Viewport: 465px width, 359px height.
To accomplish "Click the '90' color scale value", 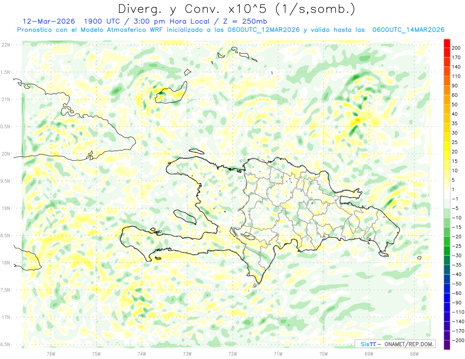I will [455, 86].
